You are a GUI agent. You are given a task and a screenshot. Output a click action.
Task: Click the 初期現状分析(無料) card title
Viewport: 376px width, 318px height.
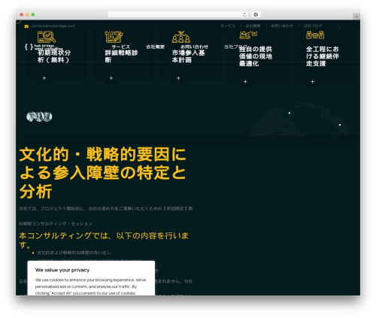pyautogui.click(x=54, y=56)
